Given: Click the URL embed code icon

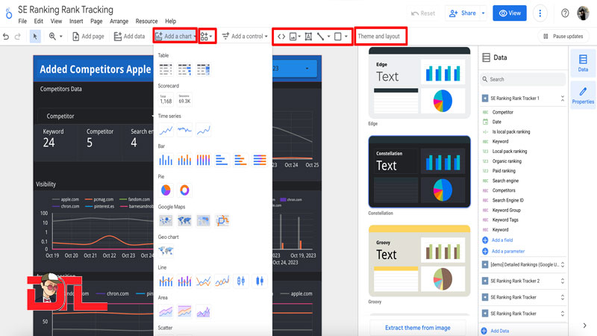Looking at the screenshot, I should pyautogui.click(x=281, y=36).
